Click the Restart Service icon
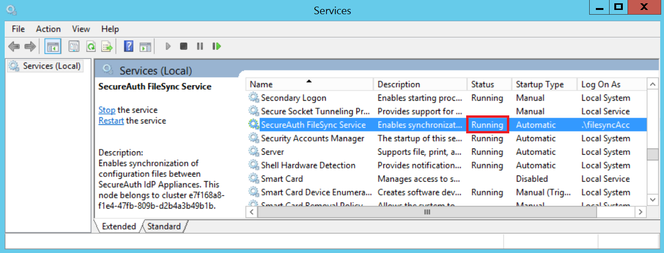The width and height of the screenshot is (664, 253). click(x=217, y=46)
